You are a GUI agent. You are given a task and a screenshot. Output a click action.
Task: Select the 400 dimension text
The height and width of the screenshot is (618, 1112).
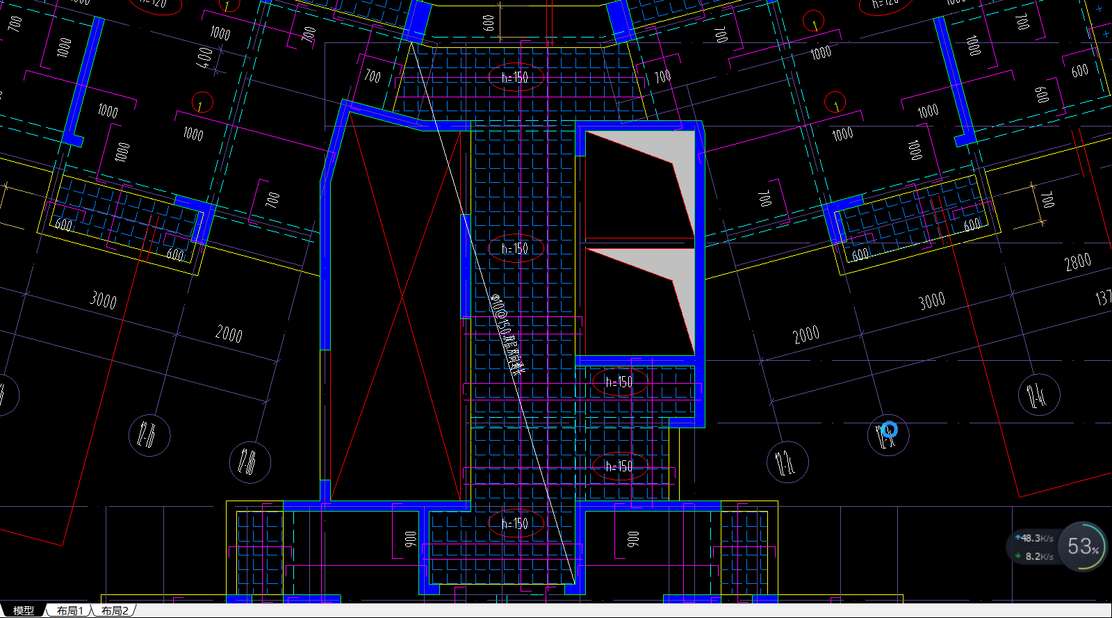[x=205, y=56]
